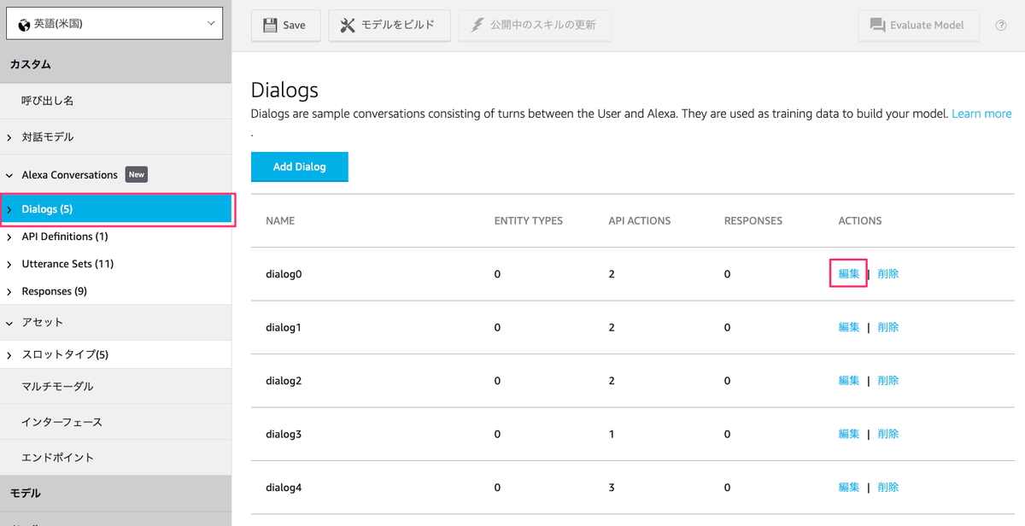
Task: Click the Save floppy disk icon
Action: pyautogui.click(x=270, y=25)
